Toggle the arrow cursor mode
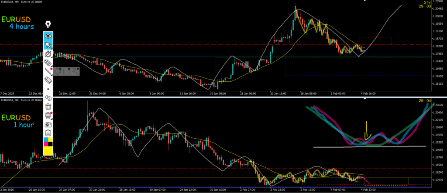The image size is (447, 193). [48, 45]
